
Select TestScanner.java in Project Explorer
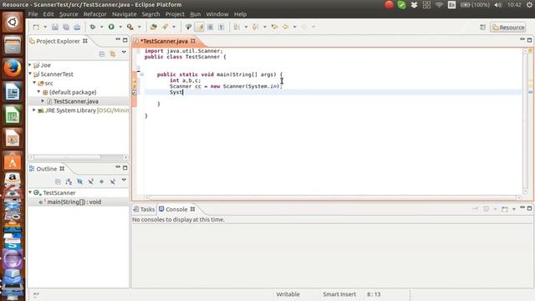click(x=76, y=101)
